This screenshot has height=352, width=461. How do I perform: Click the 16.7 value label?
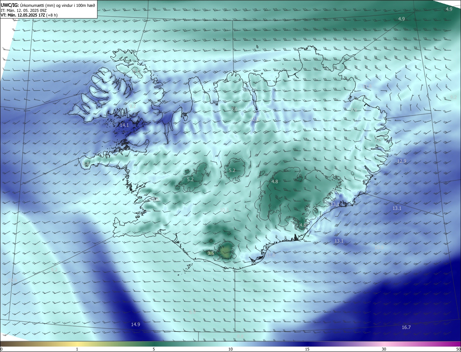click(406, 327)
